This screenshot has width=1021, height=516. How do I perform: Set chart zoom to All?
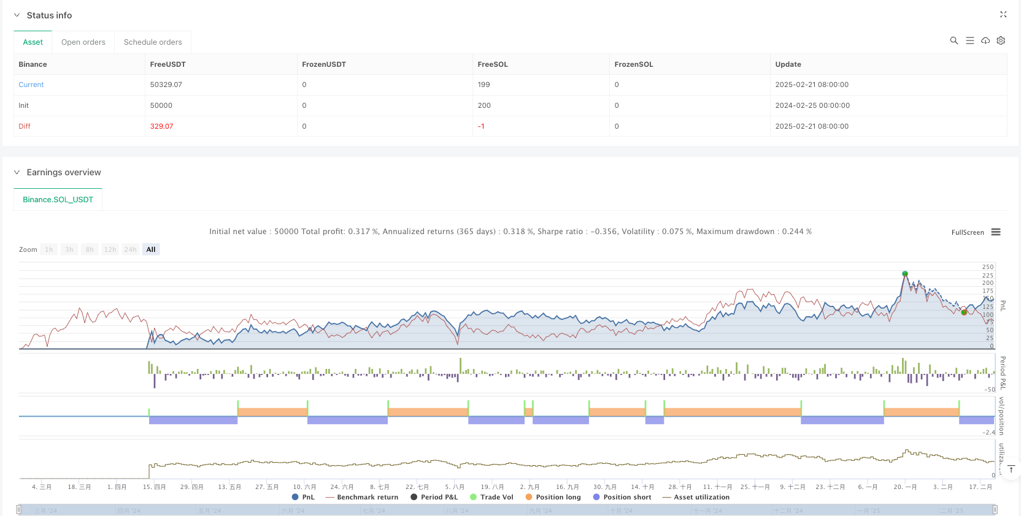151,249
